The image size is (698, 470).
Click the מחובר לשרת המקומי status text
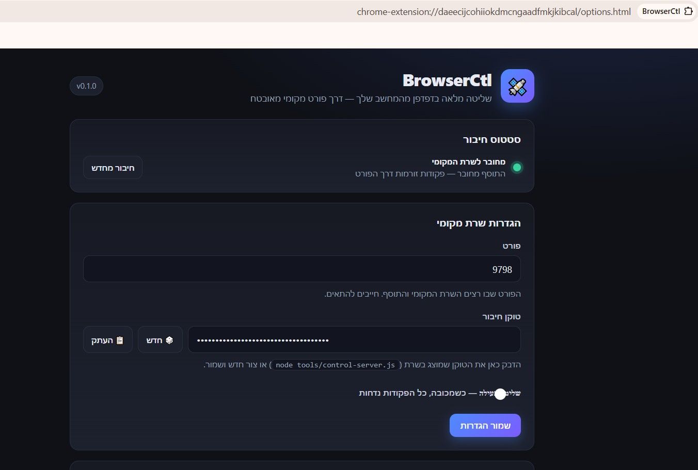pos(469,162)
